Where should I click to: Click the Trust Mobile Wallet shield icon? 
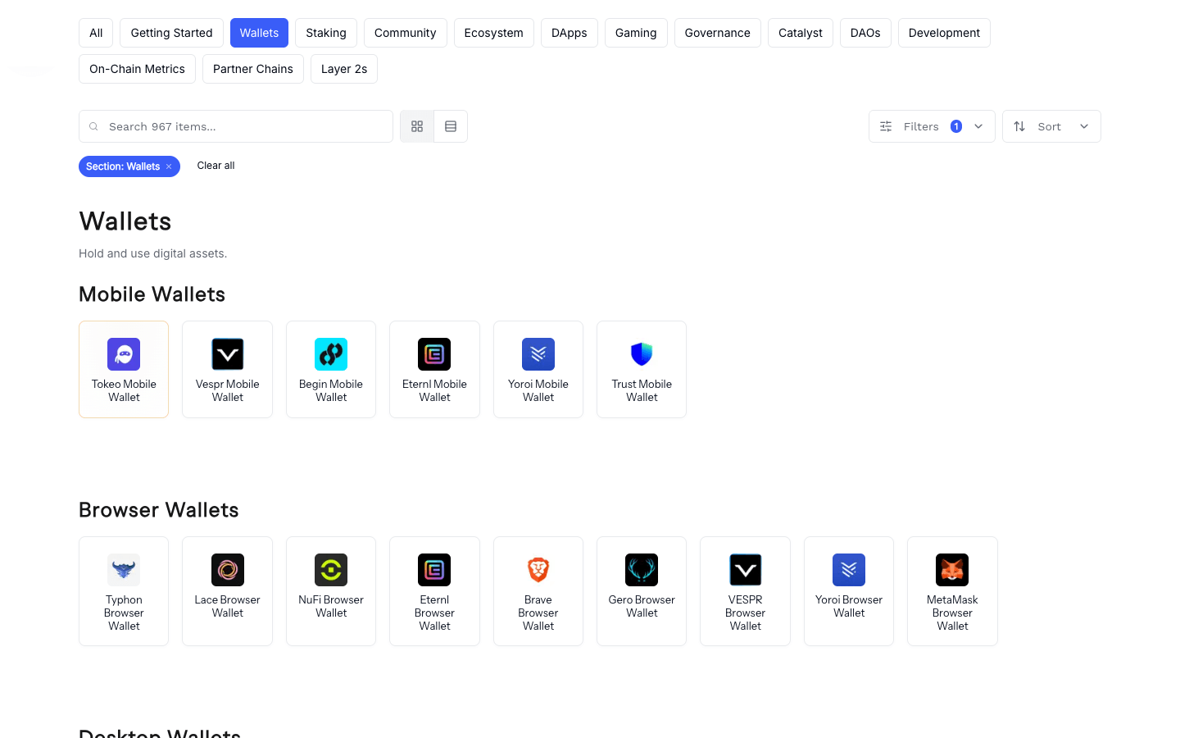click(642, 353)
